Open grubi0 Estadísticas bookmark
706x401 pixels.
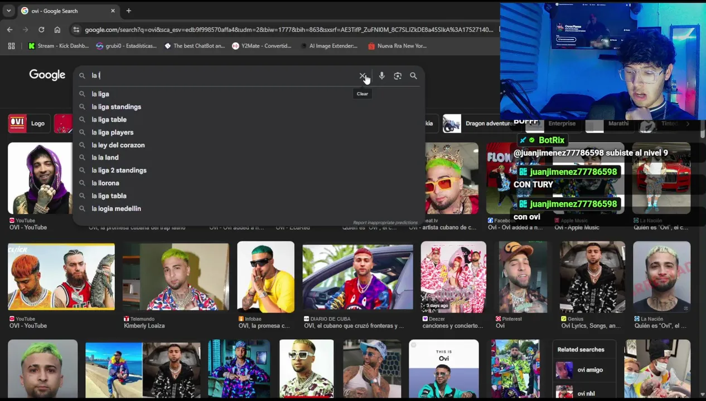coord(126,46)
